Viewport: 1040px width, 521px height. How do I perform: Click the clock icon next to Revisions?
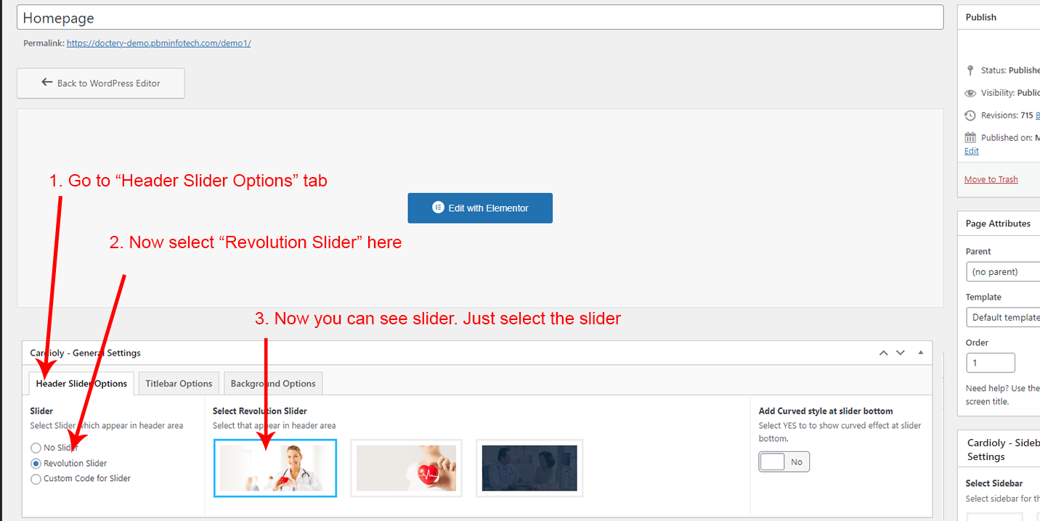pos(970,115)
